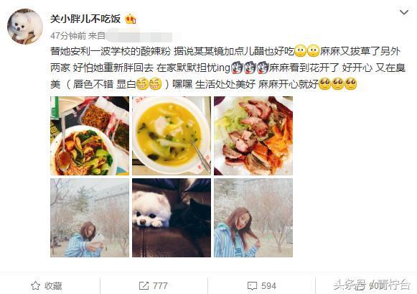The height and width of the screenshot is (294, 417).
Task: Open the username 关小胖儿不吃饭 profile link
Action: (85, 19)
